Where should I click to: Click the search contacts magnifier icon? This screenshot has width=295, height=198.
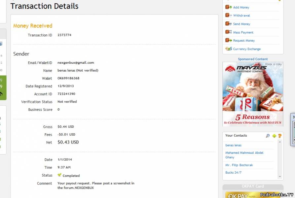(268, 136)
